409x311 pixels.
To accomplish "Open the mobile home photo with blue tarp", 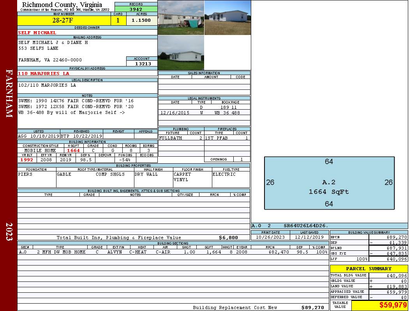I will pyautogui.click(x=181, y=17).
